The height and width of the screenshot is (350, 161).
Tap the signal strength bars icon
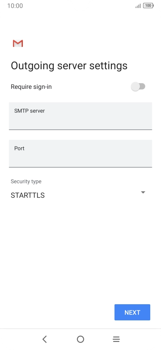point(138,6)
